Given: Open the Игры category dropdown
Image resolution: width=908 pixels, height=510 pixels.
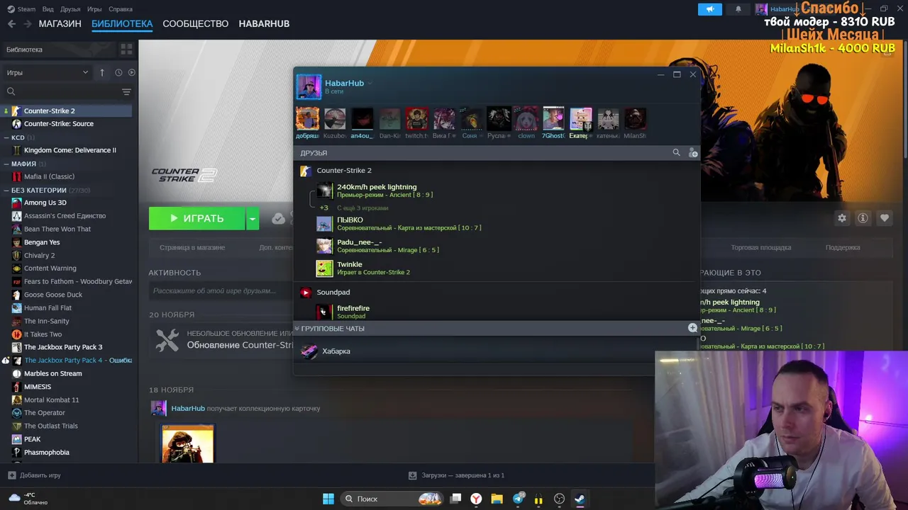Looking at the screenshot, I should tap(47, 72).
